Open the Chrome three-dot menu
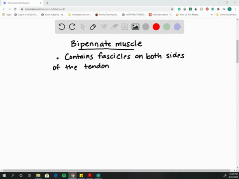 (x=235, y=9)
